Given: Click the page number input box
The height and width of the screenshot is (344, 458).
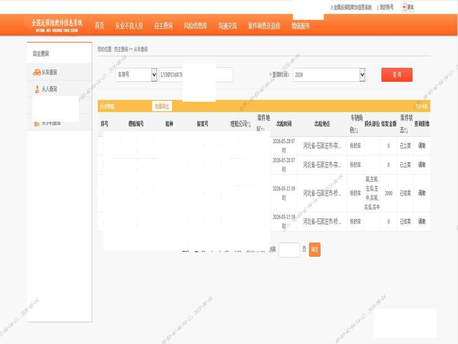Looking at the screenshot, I should (x=289, y=250).
